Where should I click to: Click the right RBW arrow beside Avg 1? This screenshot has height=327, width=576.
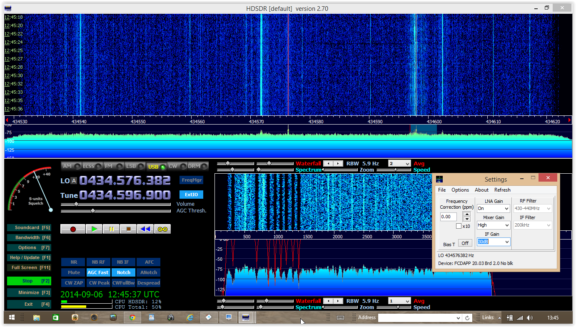click(338, 301)
